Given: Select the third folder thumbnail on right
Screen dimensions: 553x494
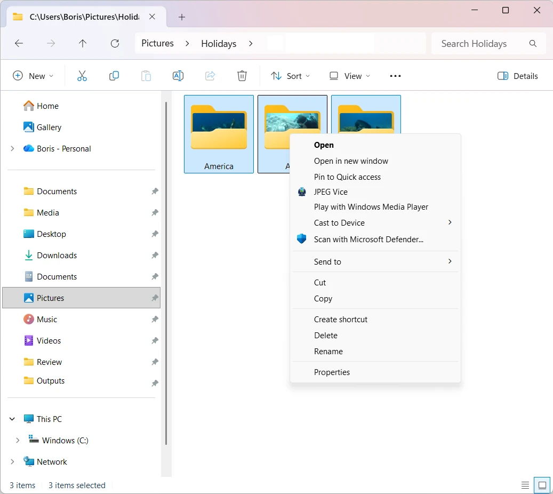Looking at the screenshot, I should (366, 114).
